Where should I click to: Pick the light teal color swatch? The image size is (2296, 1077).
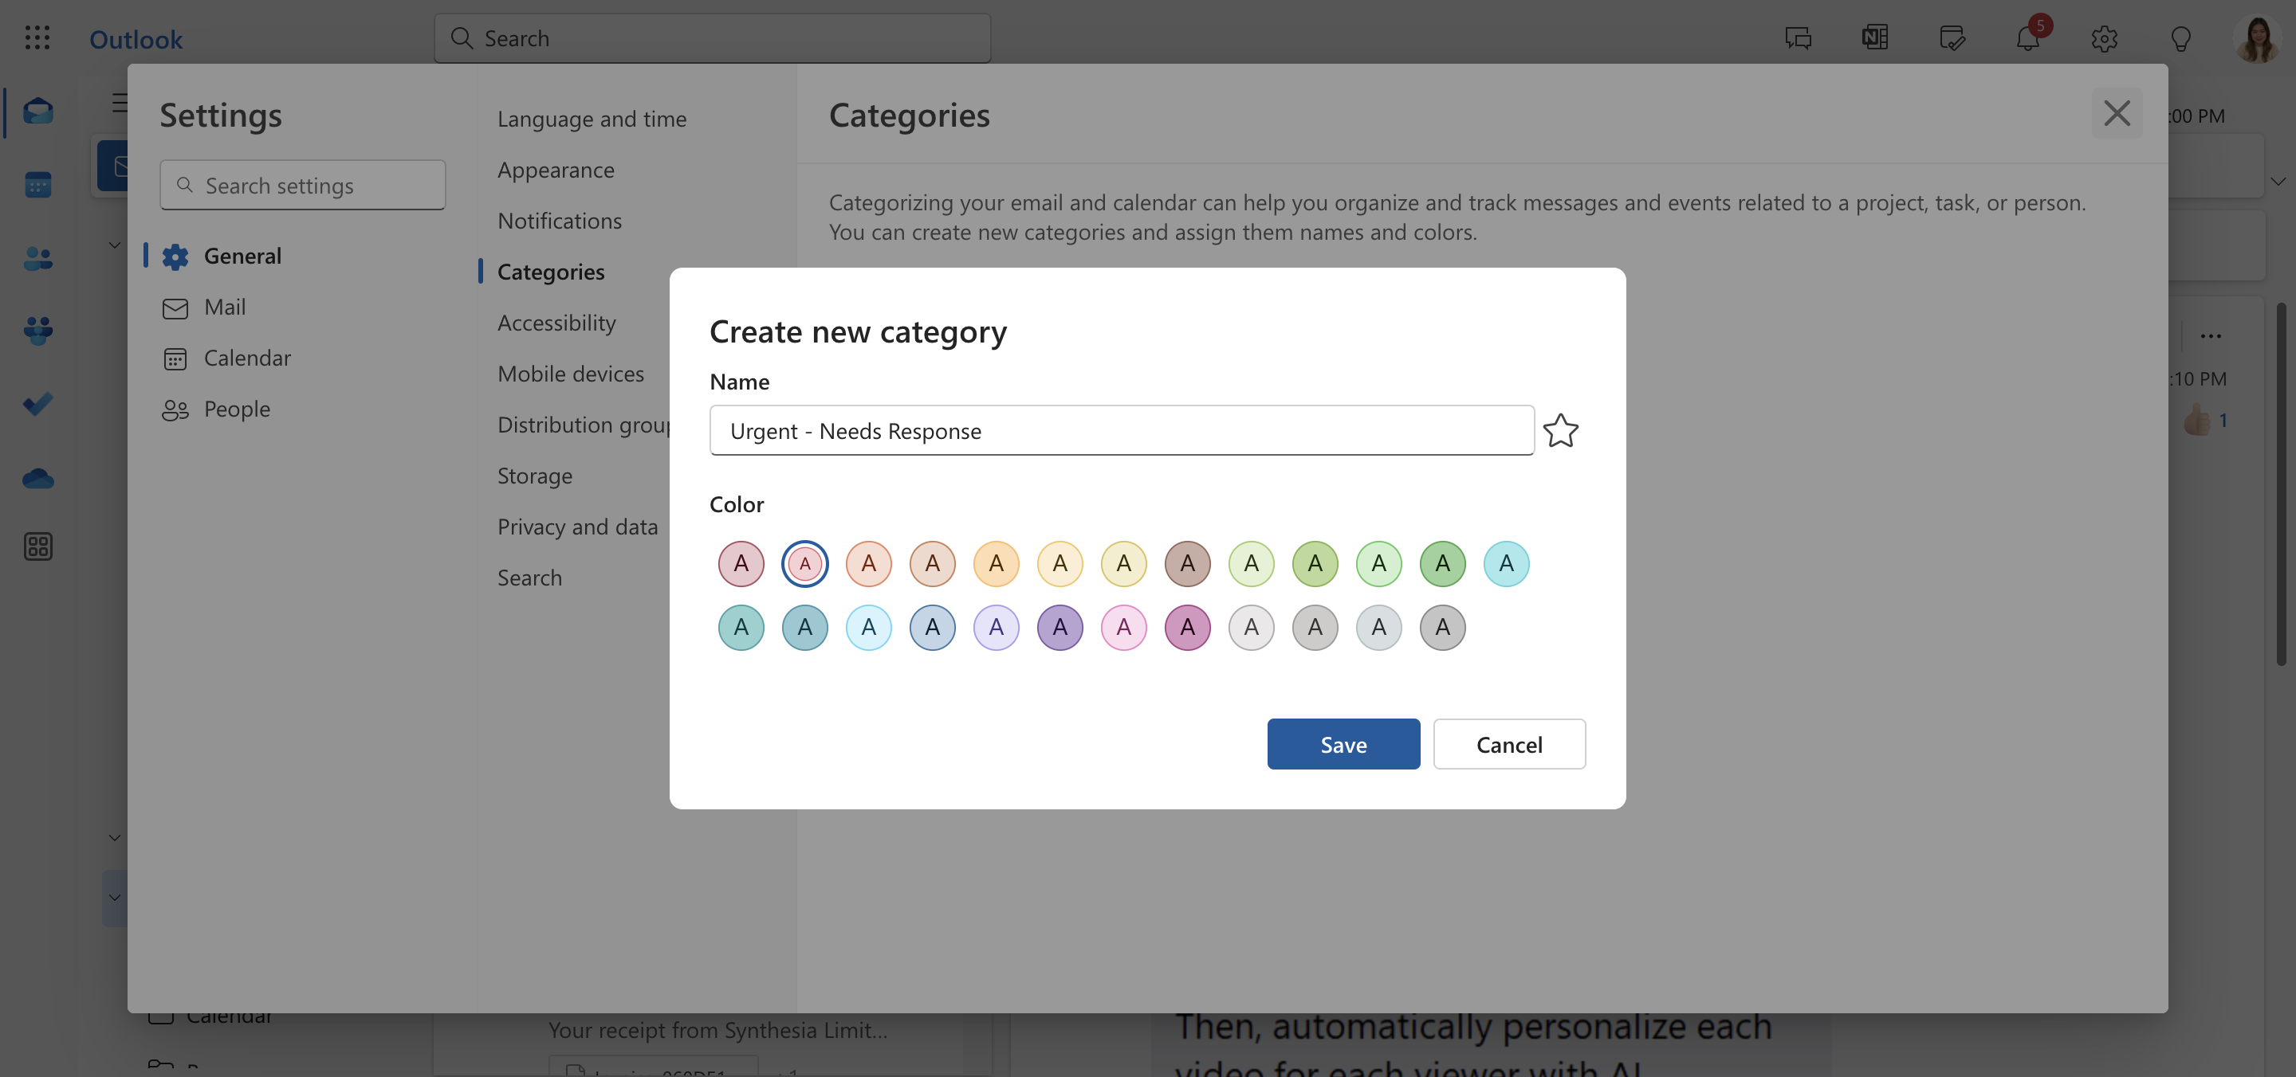click(x=1506, y=563)
